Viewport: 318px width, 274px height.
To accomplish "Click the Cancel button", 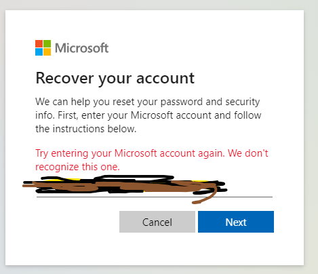I will [157, 222].
